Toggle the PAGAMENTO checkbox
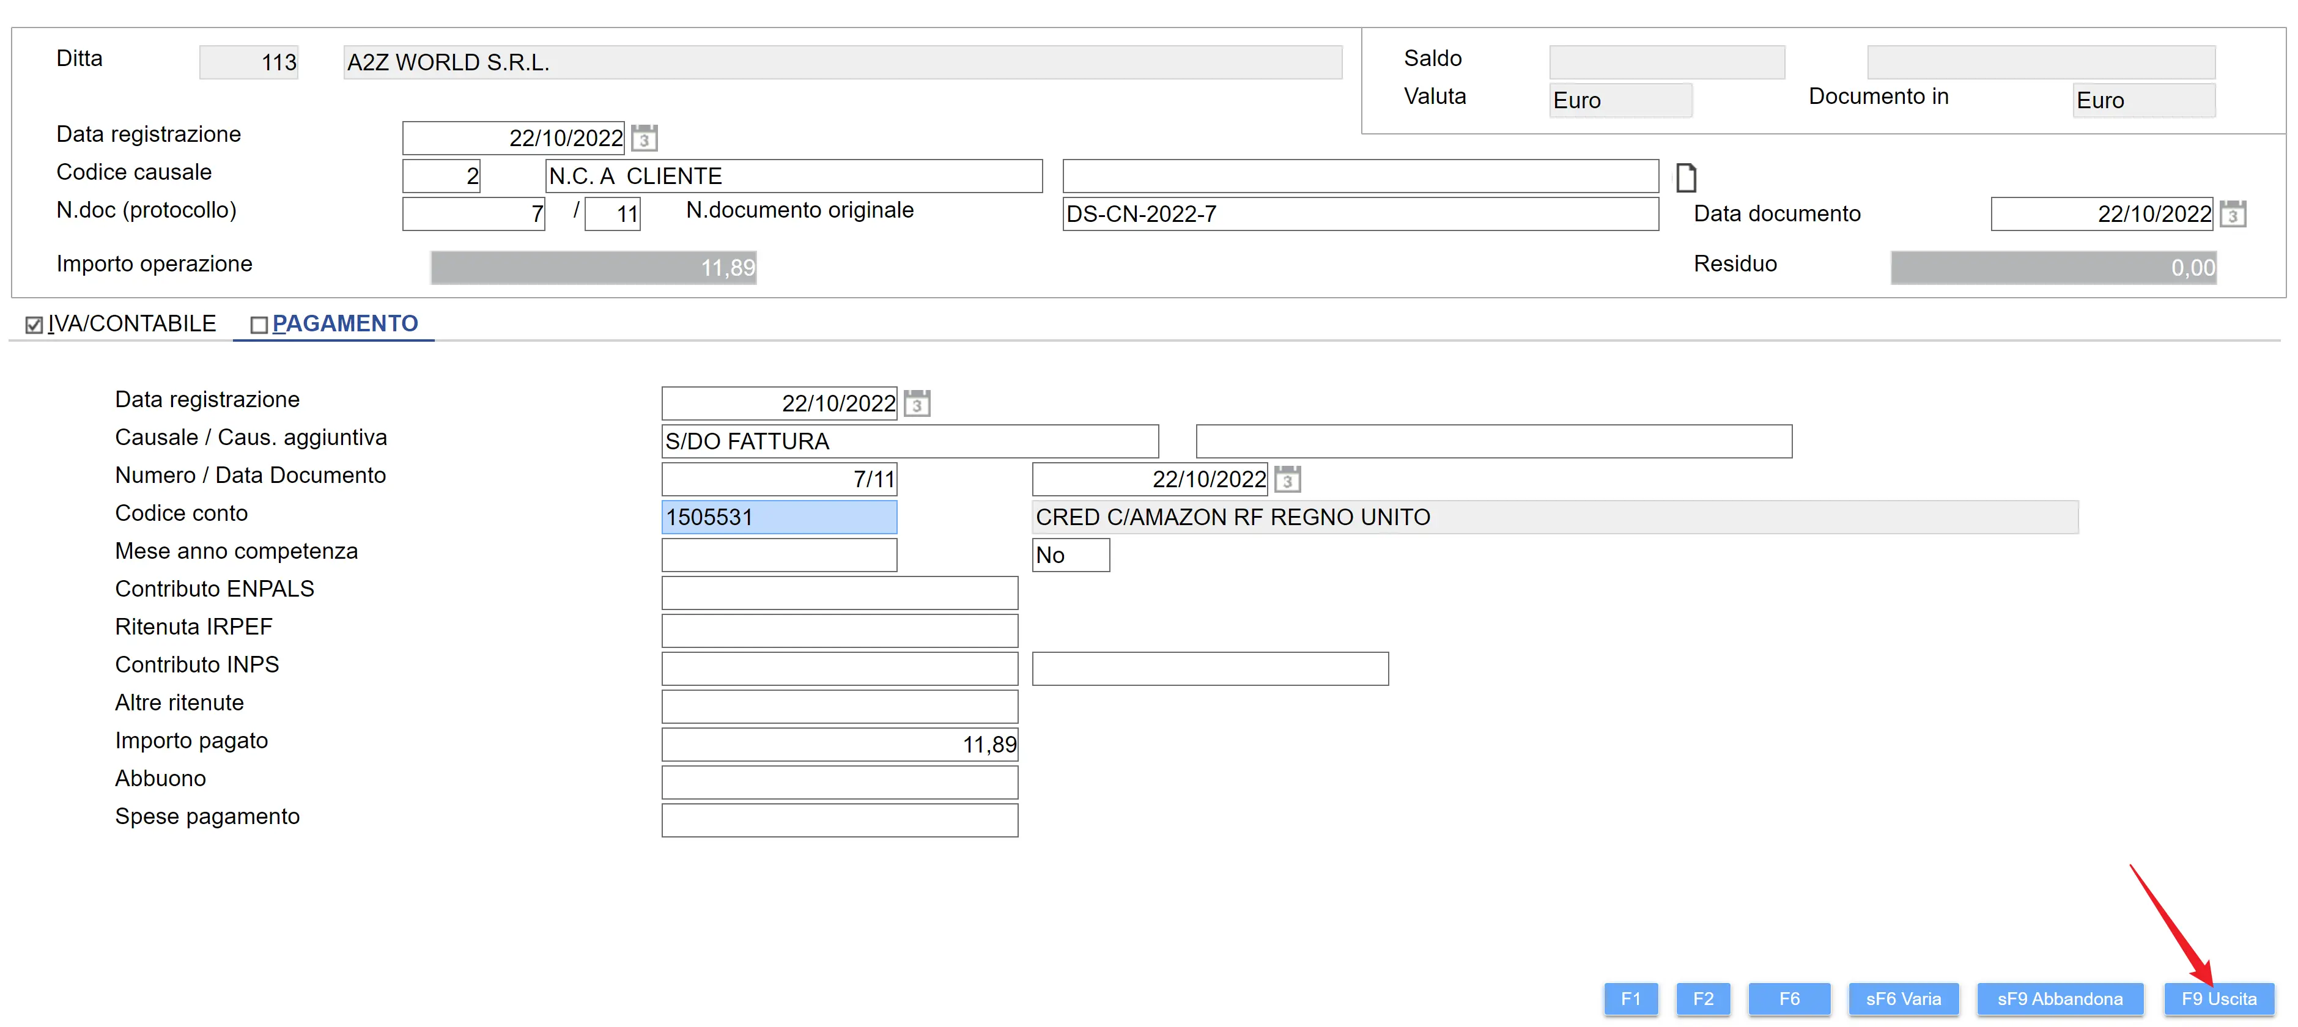This screenshot has height=1027, width=2298. [x=259, y=325]
